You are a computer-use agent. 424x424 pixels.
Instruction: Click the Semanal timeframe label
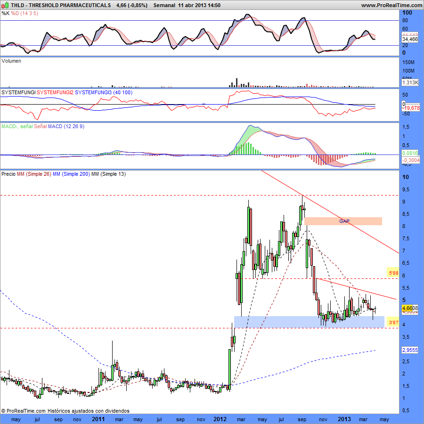pos(164,5)
